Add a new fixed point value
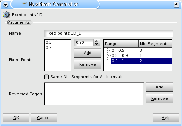The width and height of the screenshot is (182, 126). pos(88,53)
